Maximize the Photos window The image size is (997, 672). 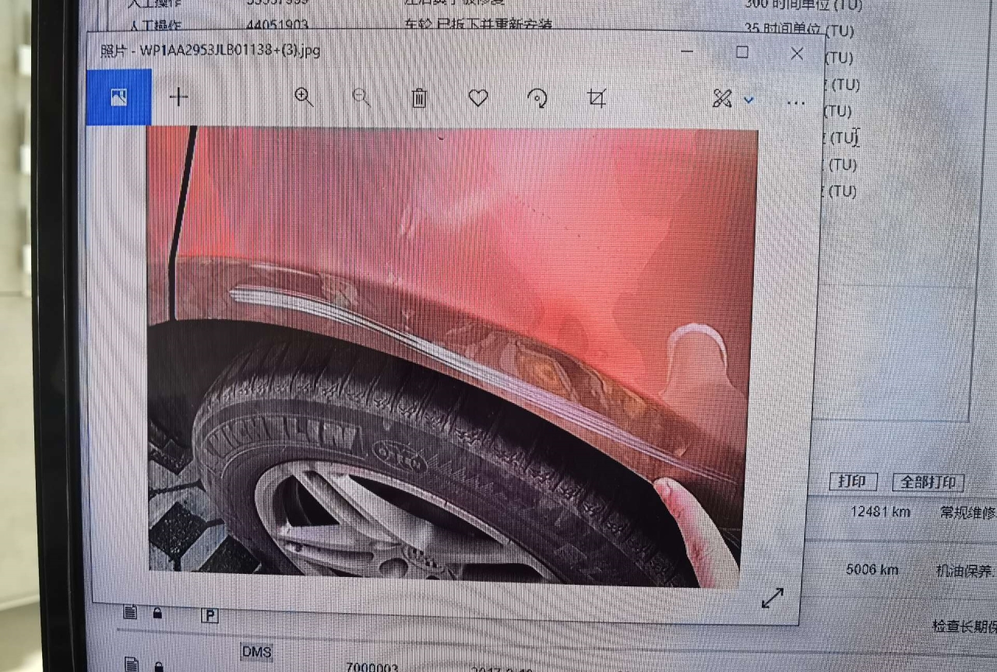(742, 52)
